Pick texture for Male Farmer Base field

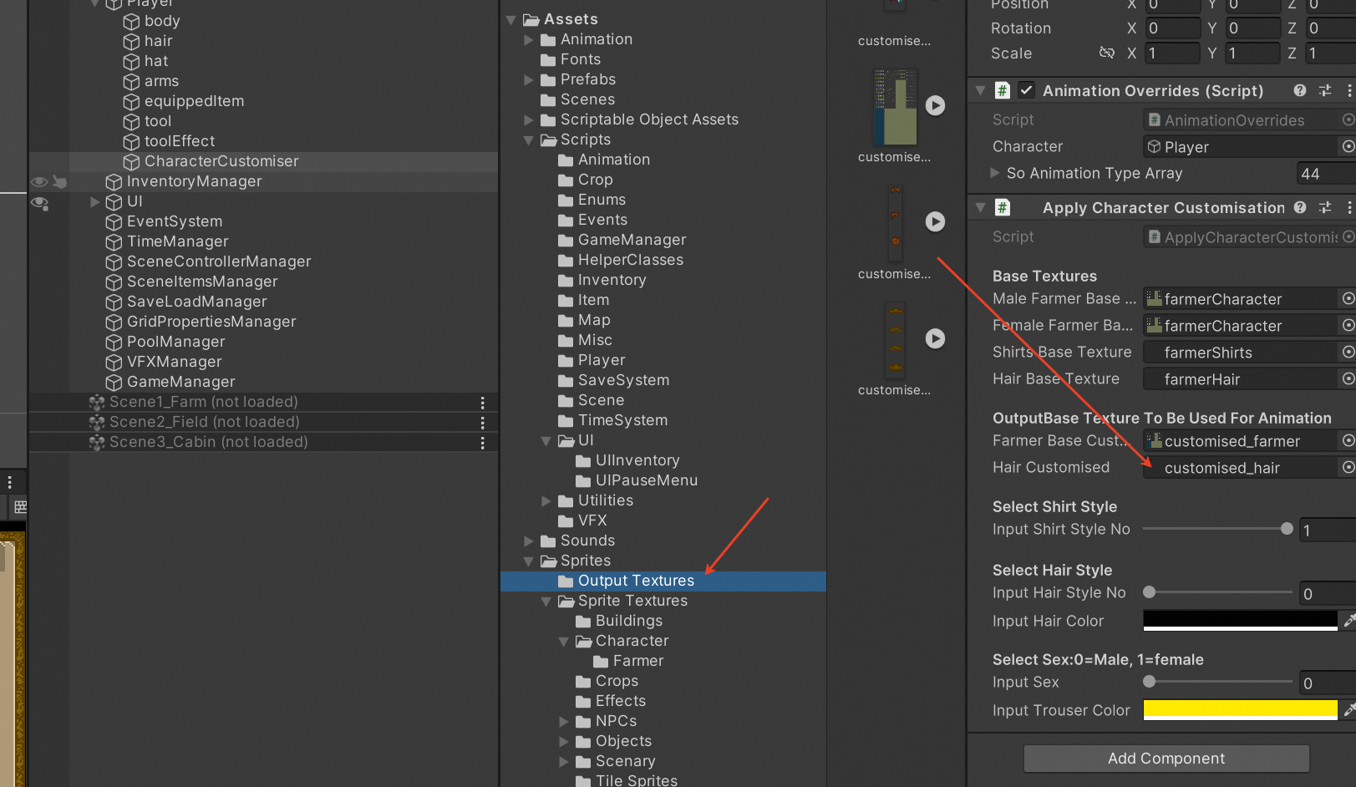pyautogui.click(x=1348, y=298)
